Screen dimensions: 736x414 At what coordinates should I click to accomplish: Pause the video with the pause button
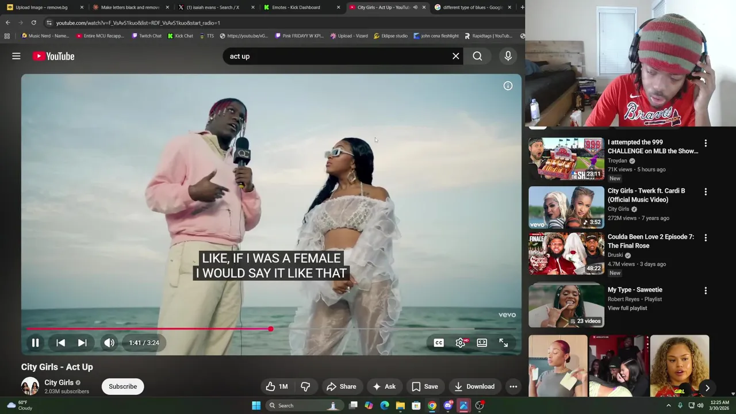pyautogui.click(x=35, y=343)
